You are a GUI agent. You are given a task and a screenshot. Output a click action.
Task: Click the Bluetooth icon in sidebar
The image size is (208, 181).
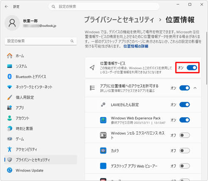click(10, 76)
